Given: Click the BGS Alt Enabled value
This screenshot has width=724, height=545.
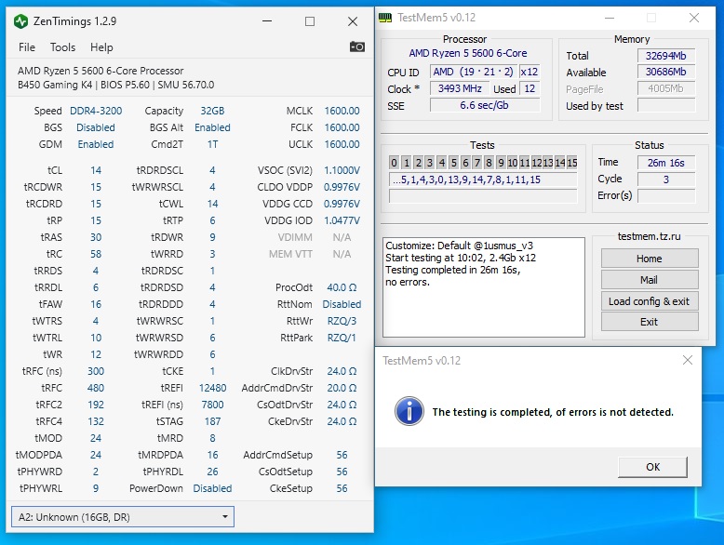Looking at the screenshot, I should [x=212, y=127].
